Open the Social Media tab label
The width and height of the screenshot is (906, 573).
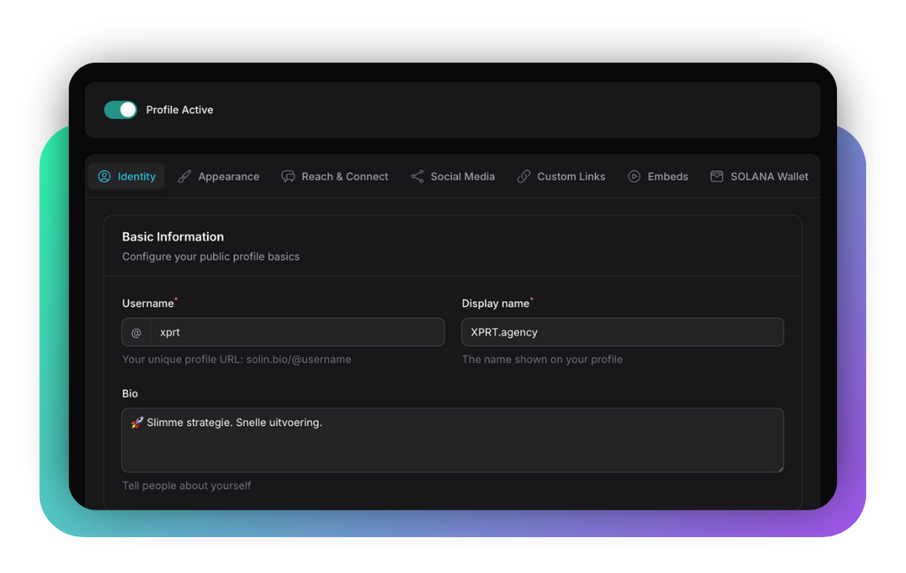click(463, 176)
